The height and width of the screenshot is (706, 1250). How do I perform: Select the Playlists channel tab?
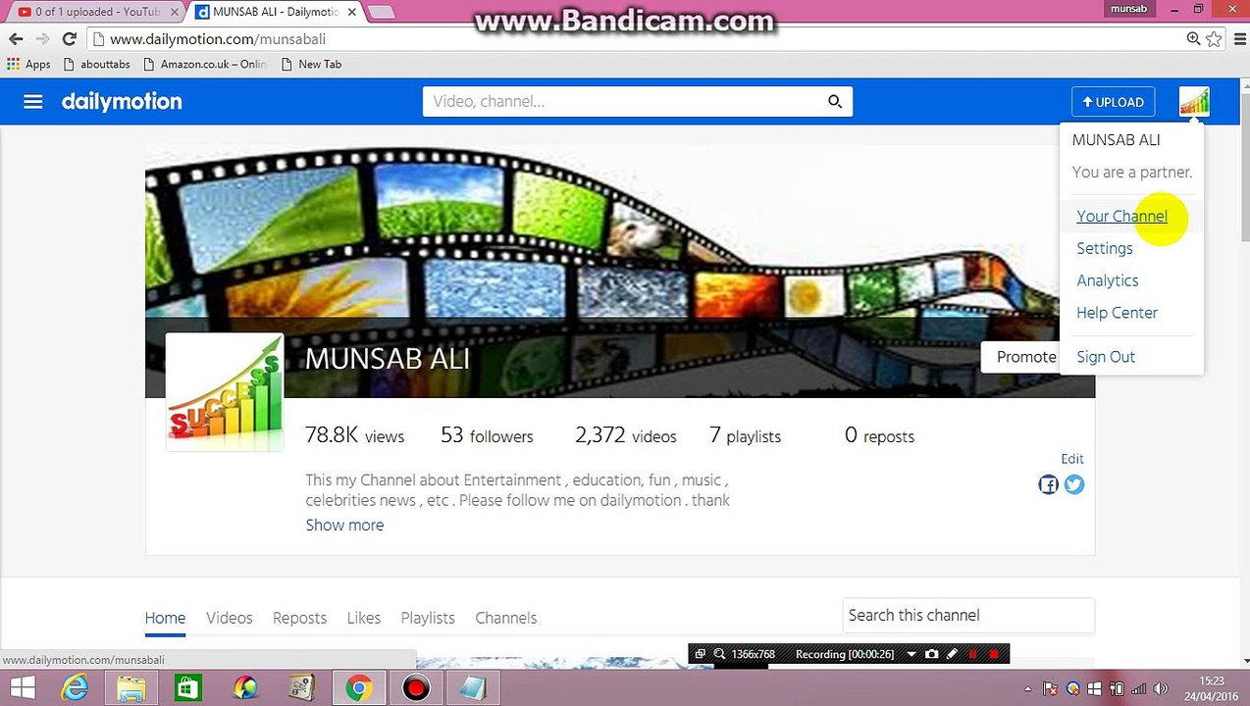(428, 618)
